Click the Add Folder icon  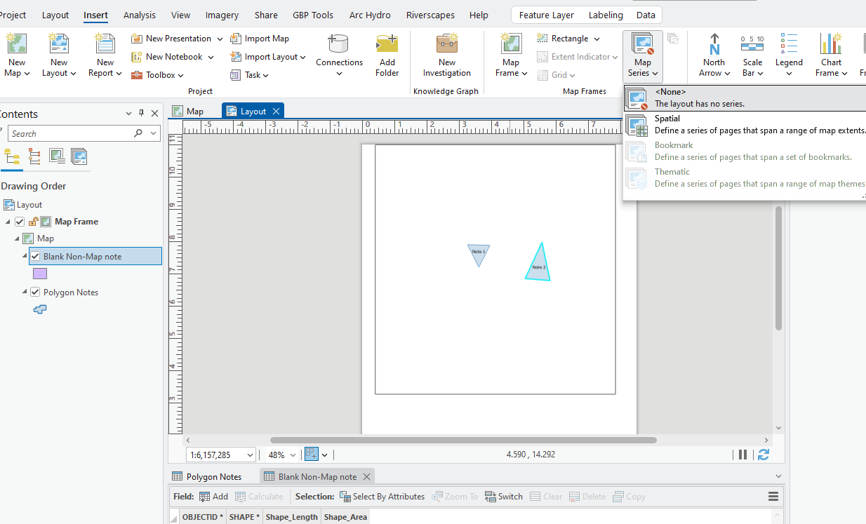tap(387, 55)
